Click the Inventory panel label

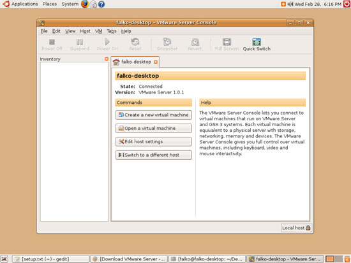coord(50,59)
